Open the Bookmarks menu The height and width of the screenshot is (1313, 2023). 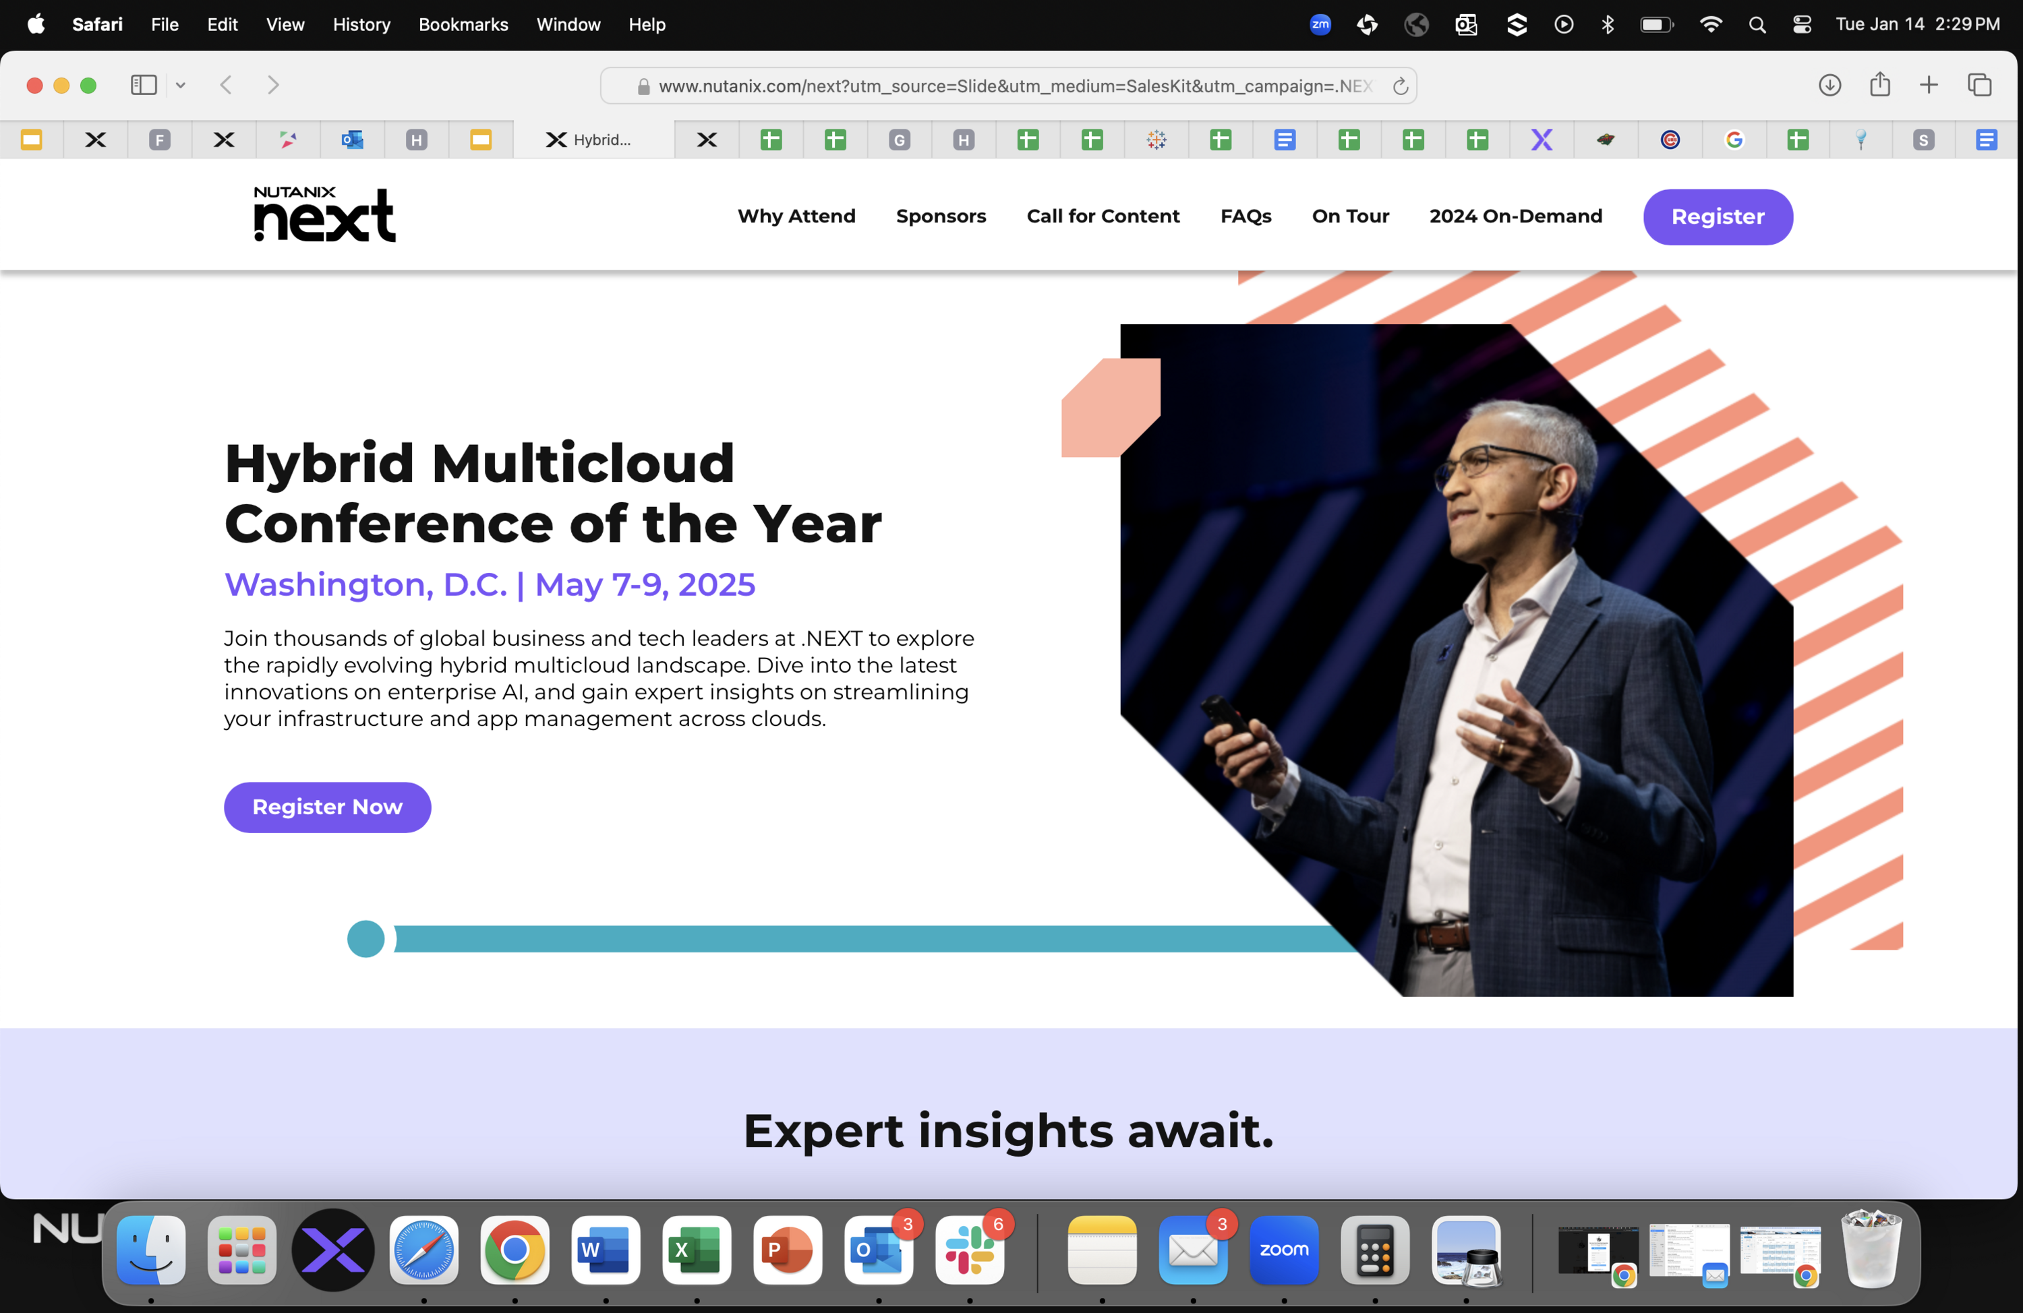463,25
